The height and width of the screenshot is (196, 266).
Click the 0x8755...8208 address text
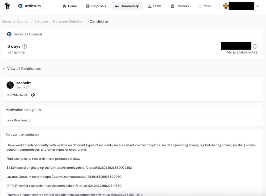(x=17, y=95)
